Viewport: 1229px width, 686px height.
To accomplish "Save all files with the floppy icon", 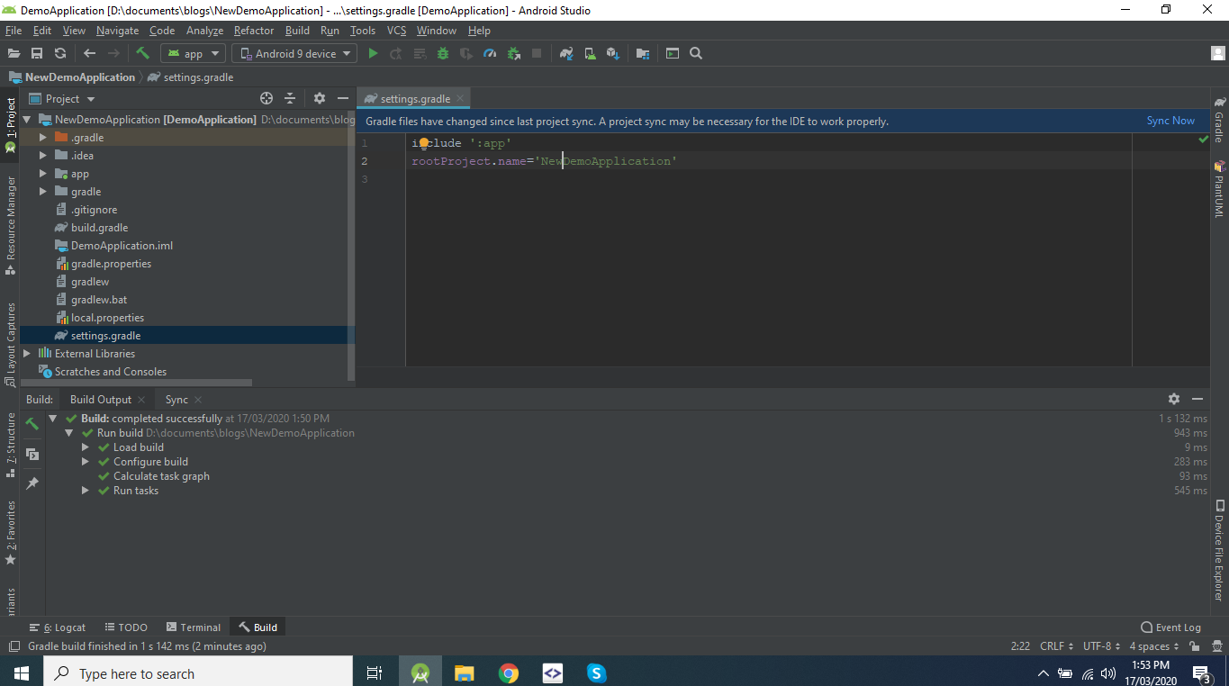I will (x=37, y=54).
